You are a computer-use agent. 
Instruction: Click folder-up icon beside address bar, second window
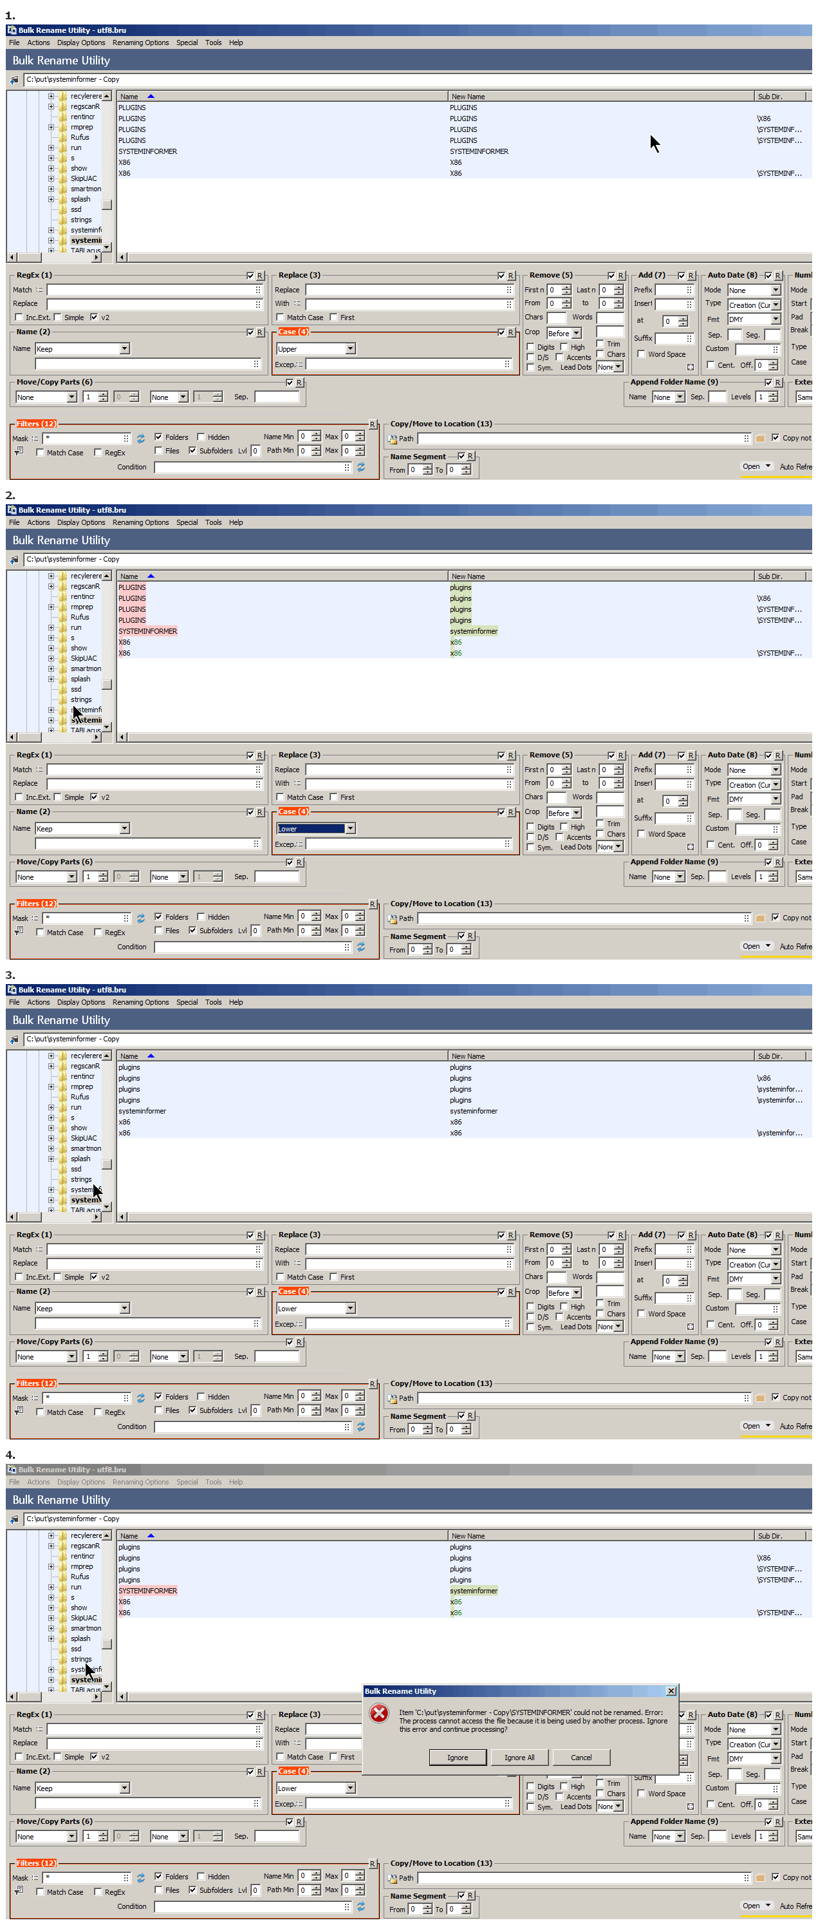14,560
